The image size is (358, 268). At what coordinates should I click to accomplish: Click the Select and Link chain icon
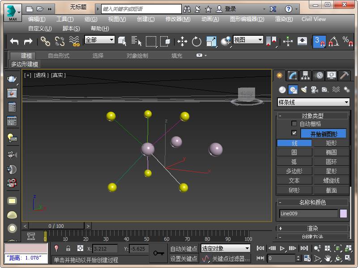point(45,42)
